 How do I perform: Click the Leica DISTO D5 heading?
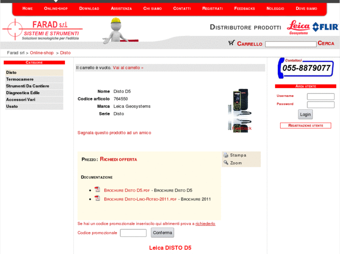tap(170, 248)
